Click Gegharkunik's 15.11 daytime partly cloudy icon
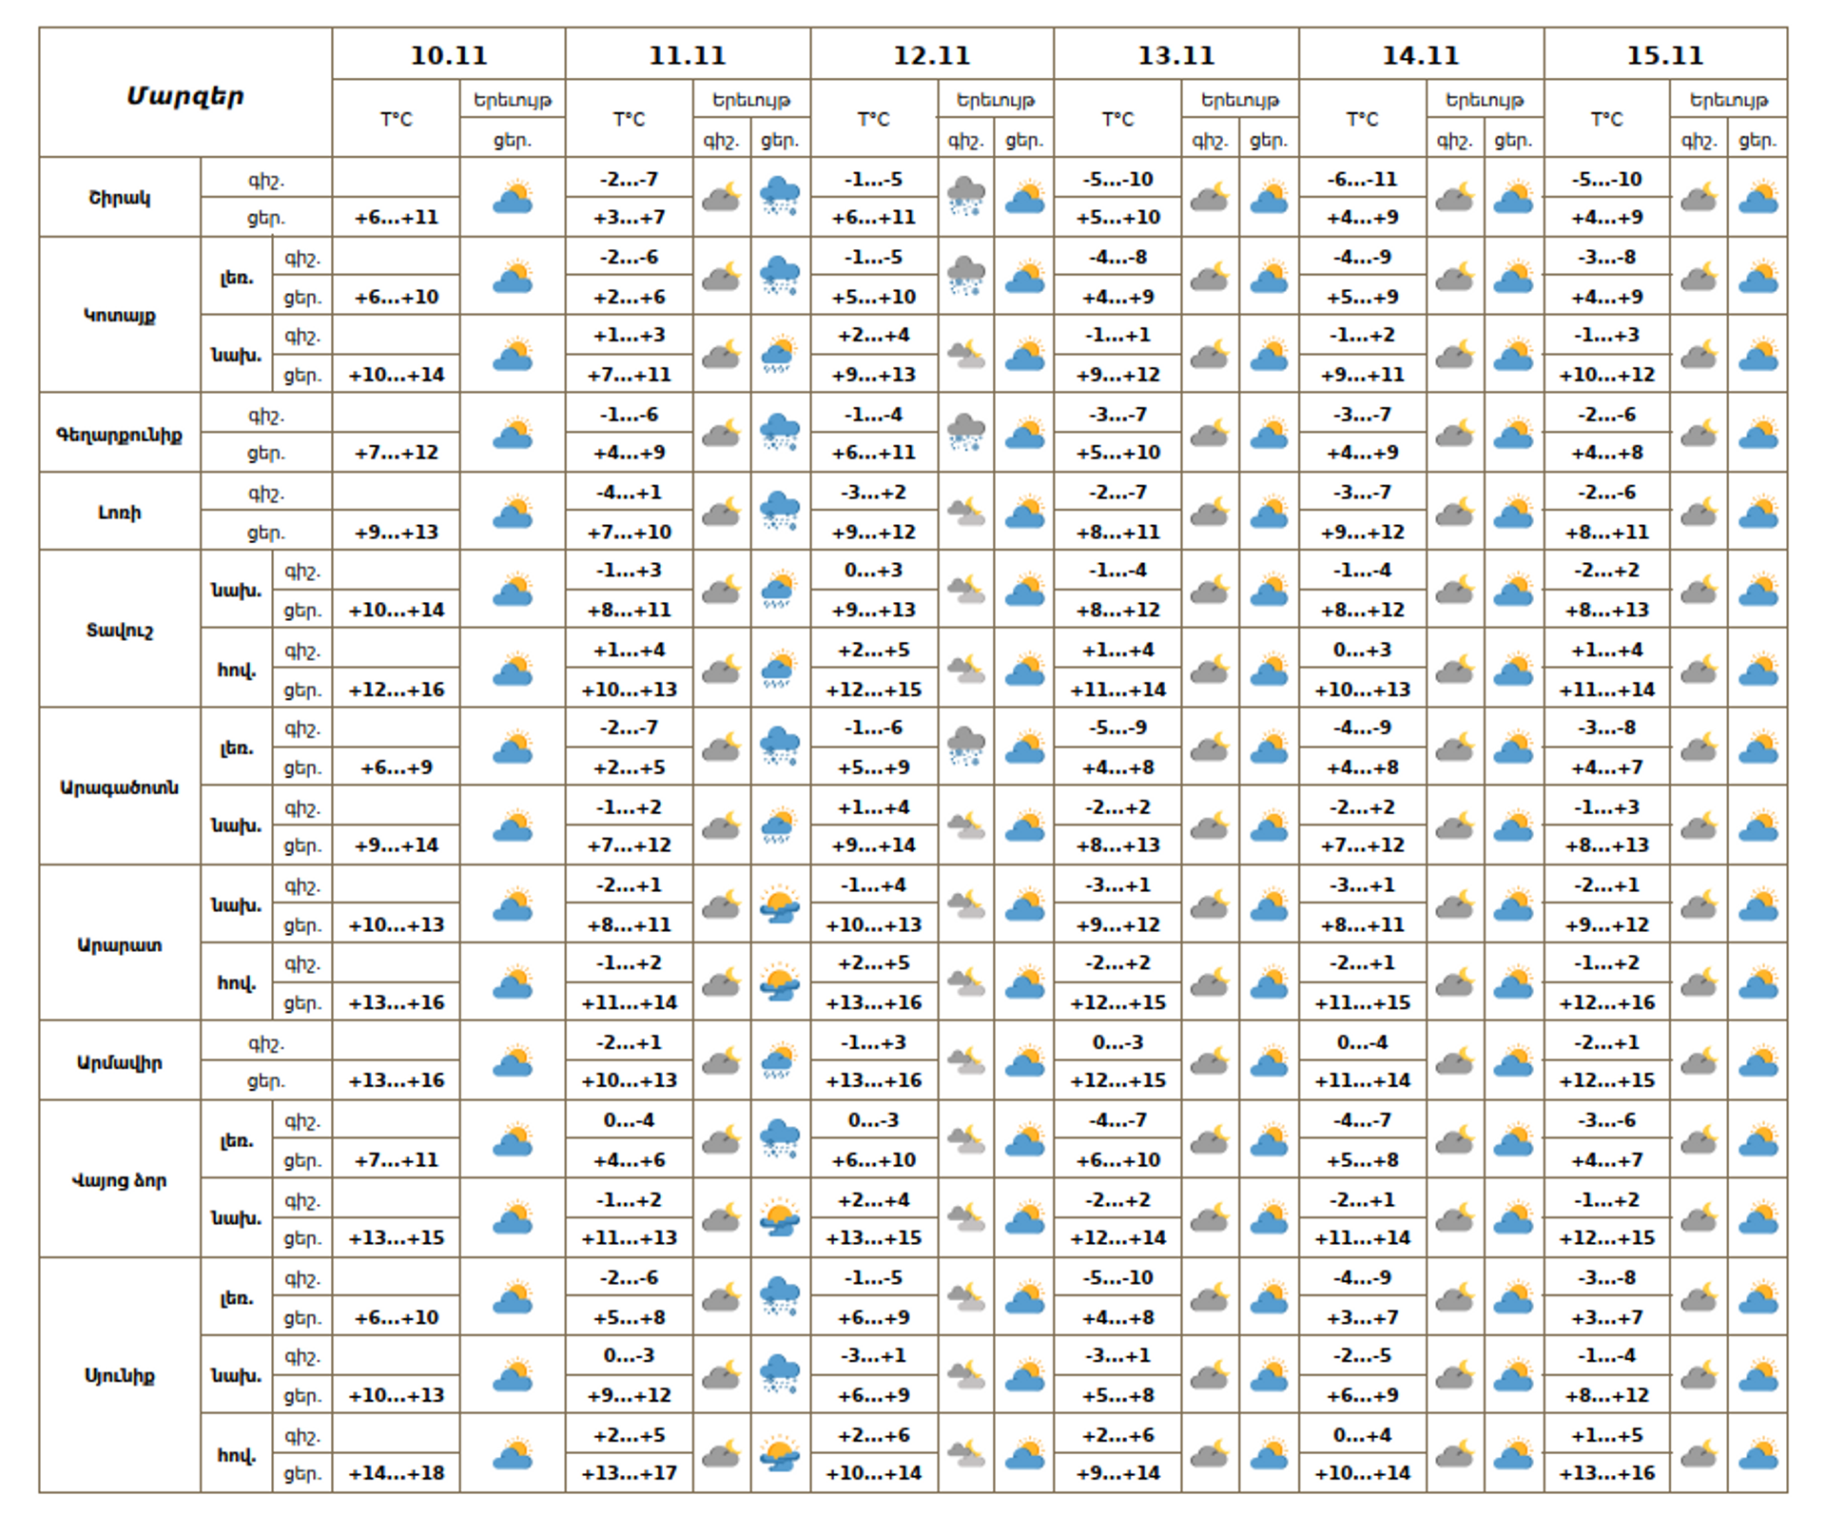 (1758, 434)
